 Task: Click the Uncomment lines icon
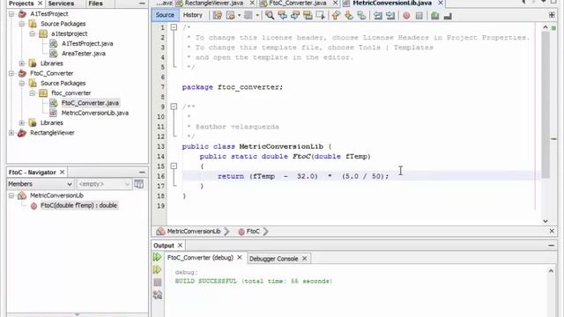(448, 16)
